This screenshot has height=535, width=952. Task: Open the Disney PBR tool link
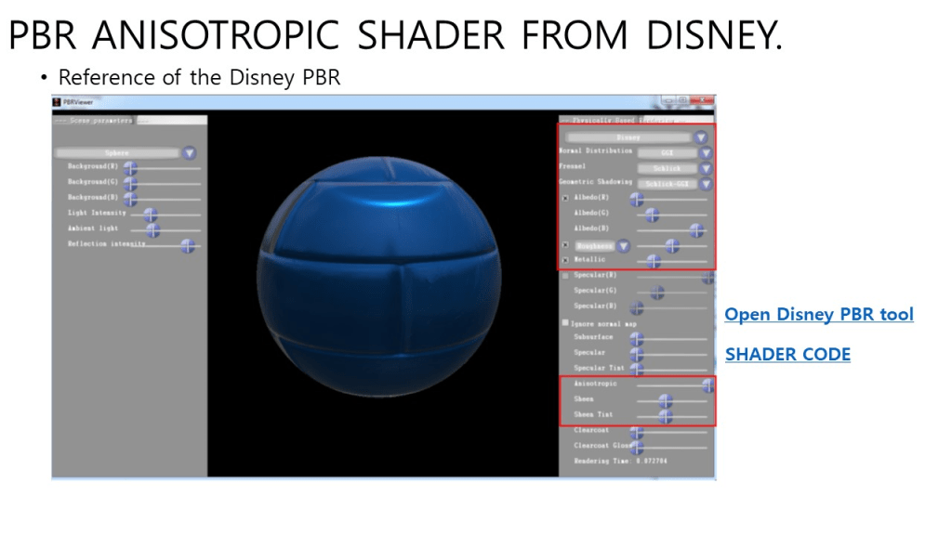(x=818, y=315)
